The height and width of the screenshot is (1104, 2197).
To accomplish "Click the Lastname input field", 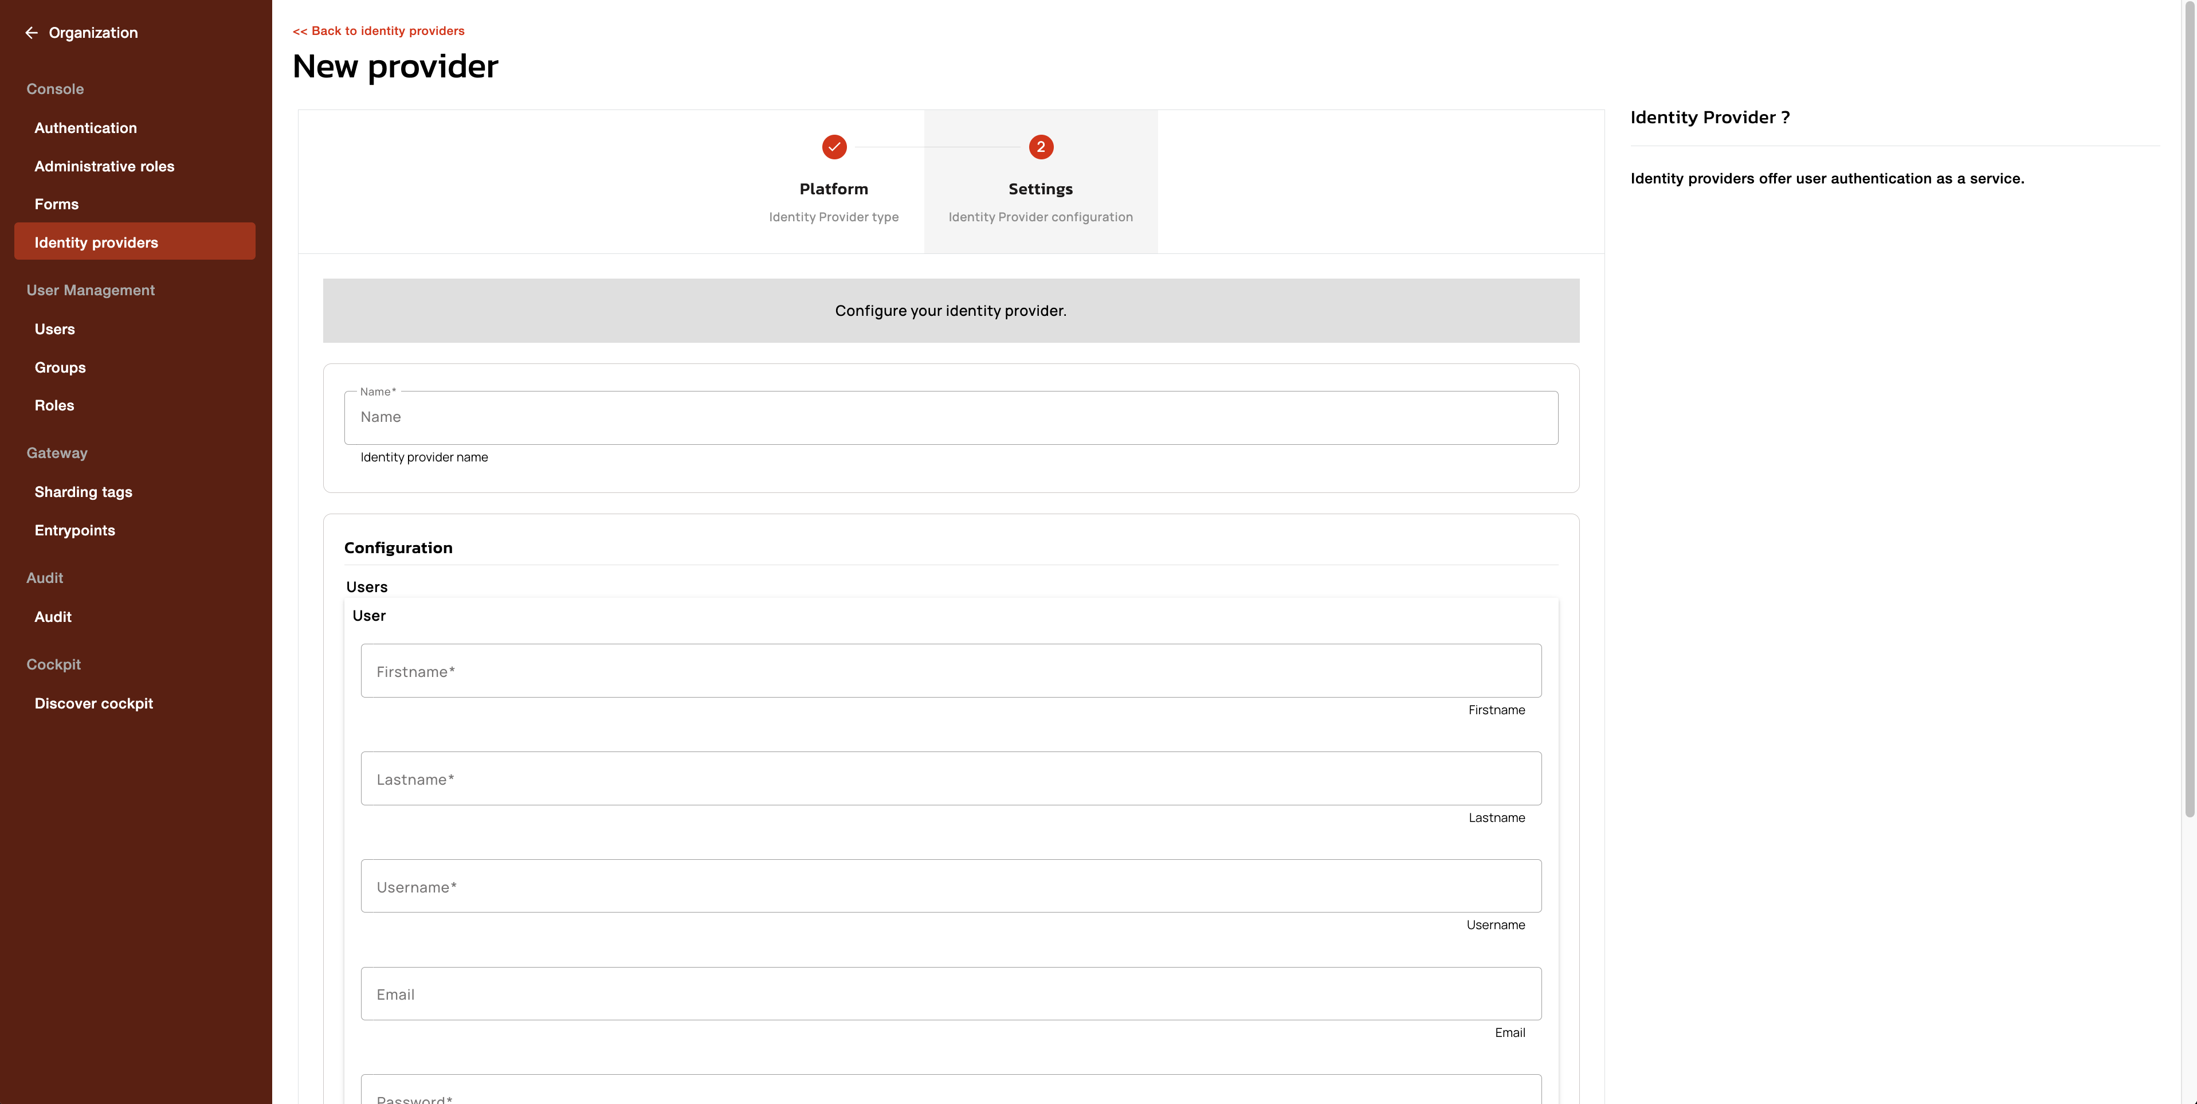I will [x=950, y=779].
